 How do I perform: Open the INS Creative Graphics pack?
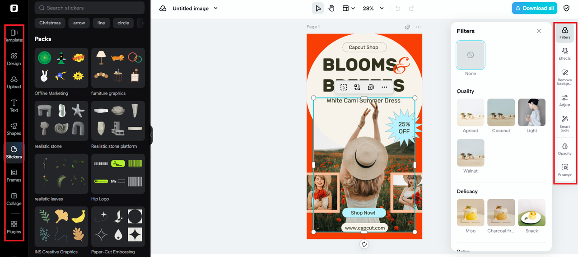click(x=61, y=226)
